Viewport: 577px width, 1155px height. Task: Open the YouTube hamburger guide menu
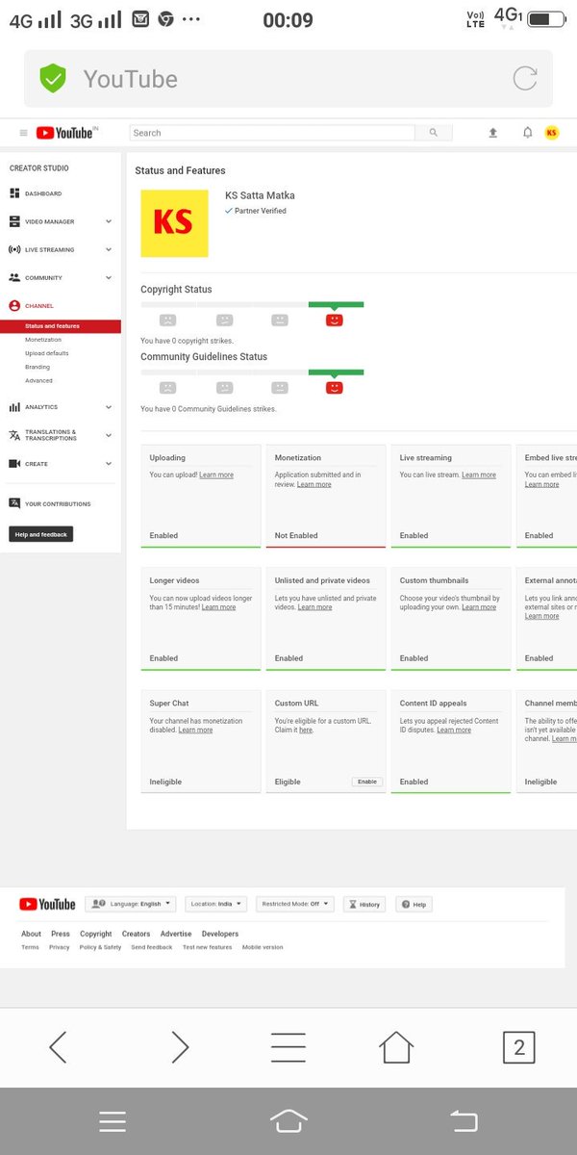23,133
